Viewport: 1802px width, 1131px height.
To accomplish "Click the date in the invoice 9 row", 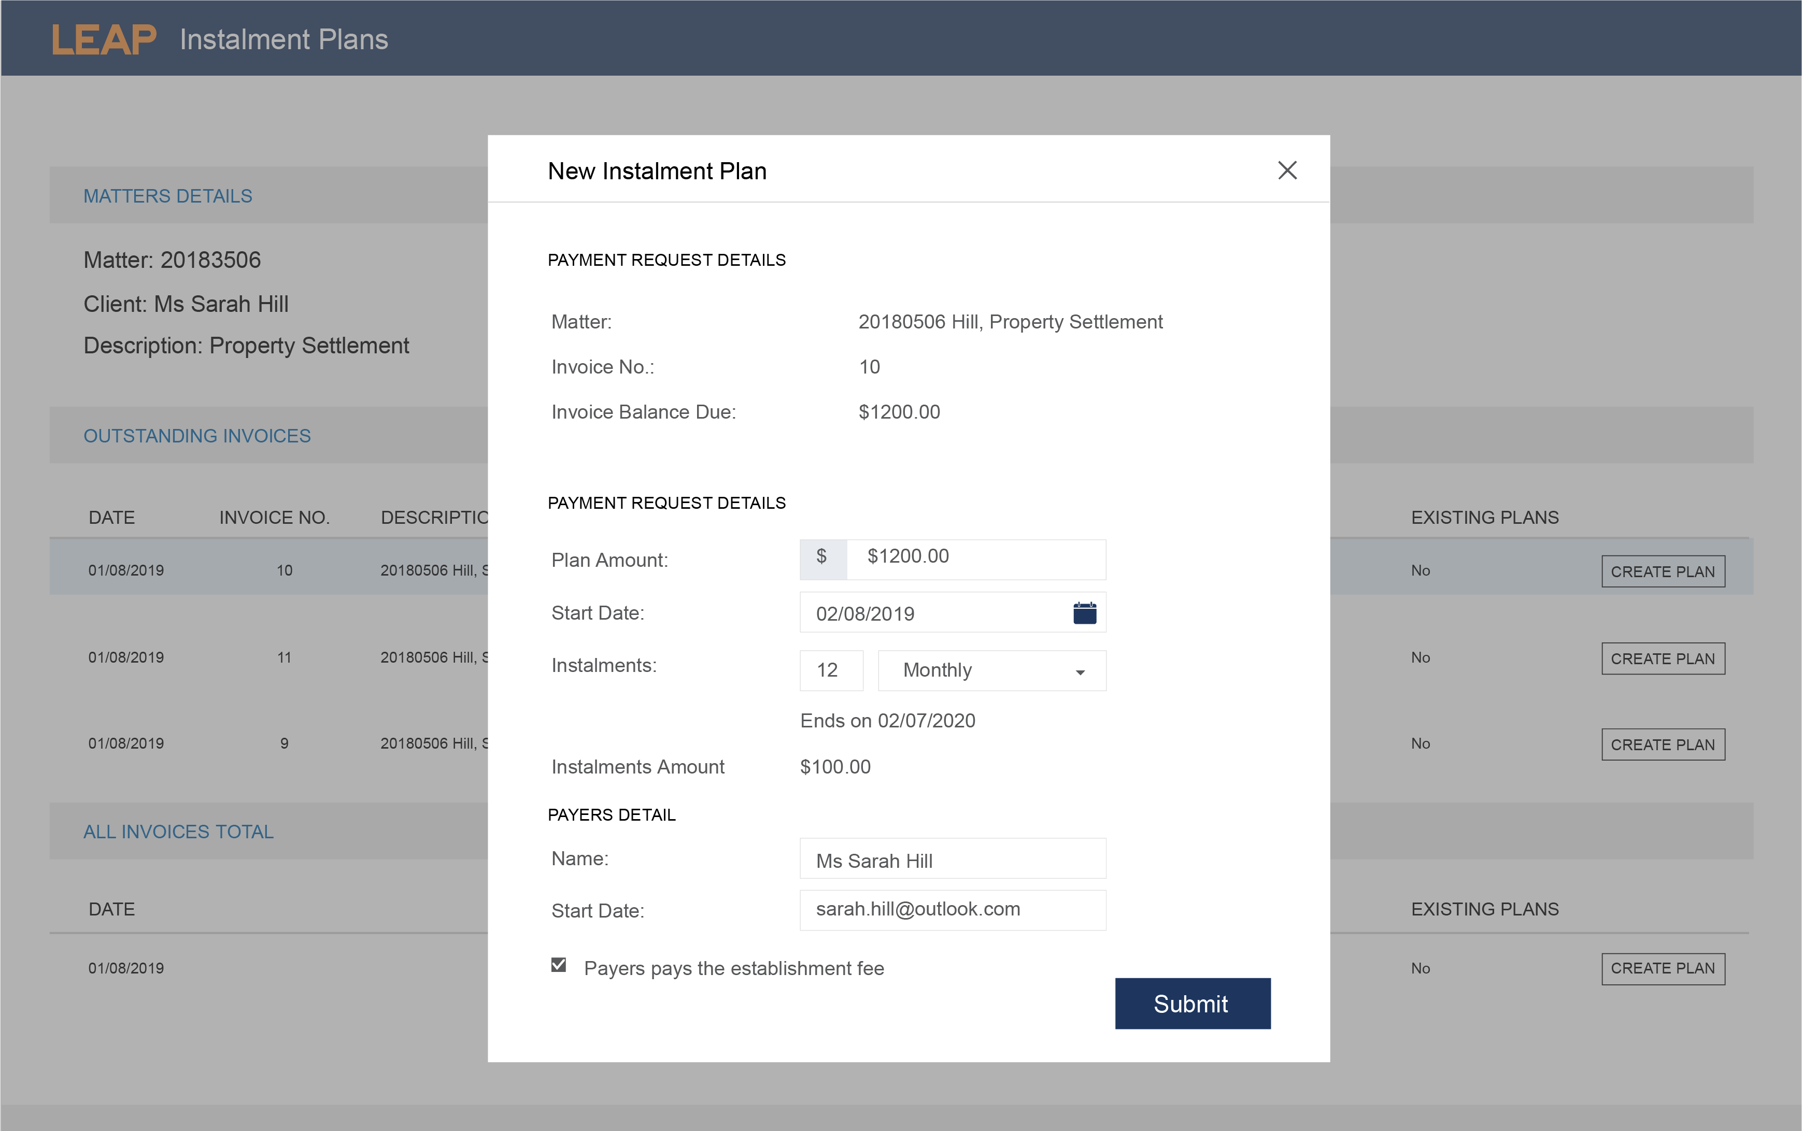I will (x=125, y=743).
